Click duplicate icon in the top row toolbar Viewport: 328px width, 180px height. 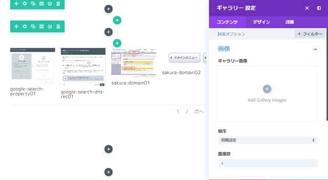pyautogui.click(x=33, y=4)
